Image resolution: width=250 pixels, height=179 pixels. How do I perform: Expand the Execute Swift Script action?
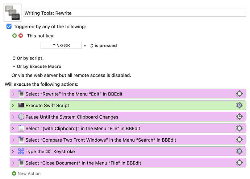(13, 106)
